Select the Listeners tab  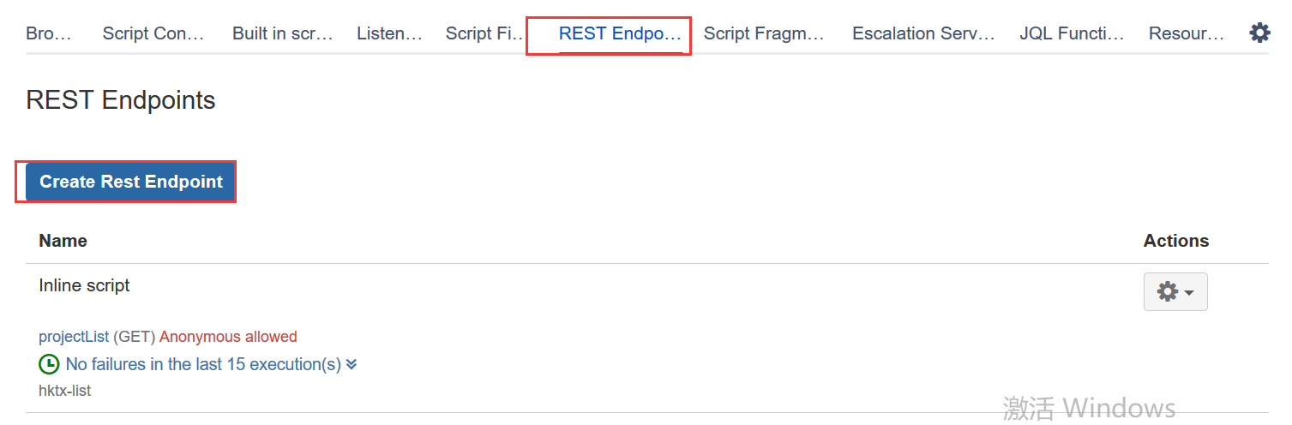(x=389, y=33)
